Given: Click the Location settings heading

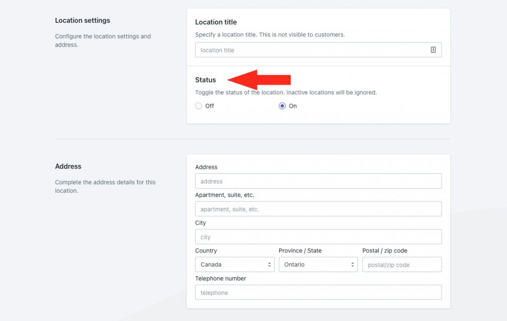Looking at the screenshot, I should [x=83, y=20].
